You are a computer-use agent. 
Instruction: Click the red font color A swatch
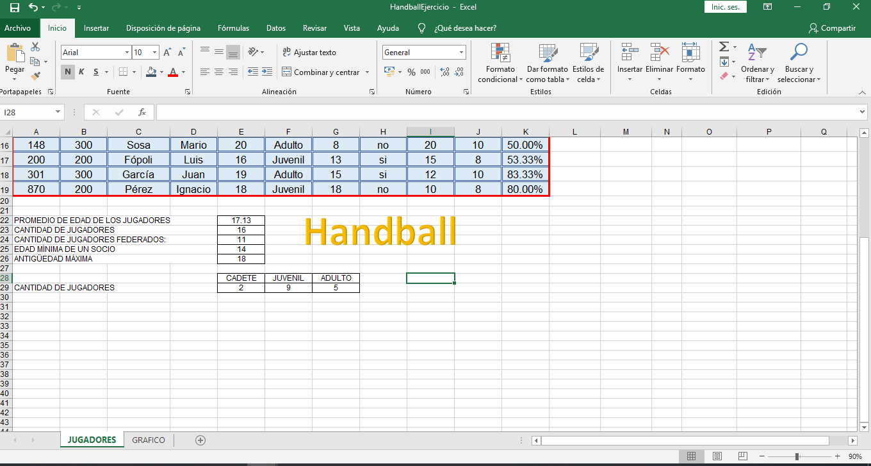pos(172,72)
